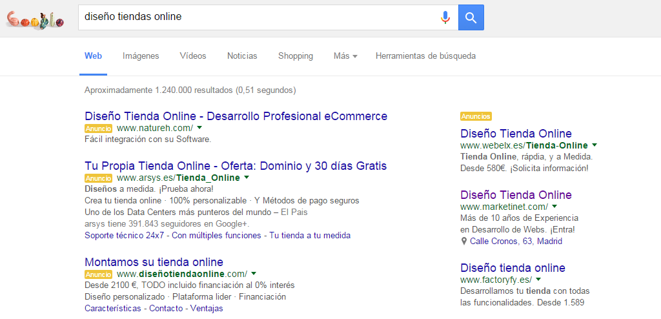The height and width of the screenshot is (319, 661).
Task: Open 'Tu Propia Tienda Online - Oferta' result
Action: pyautogui.click(x=236, y=166)
